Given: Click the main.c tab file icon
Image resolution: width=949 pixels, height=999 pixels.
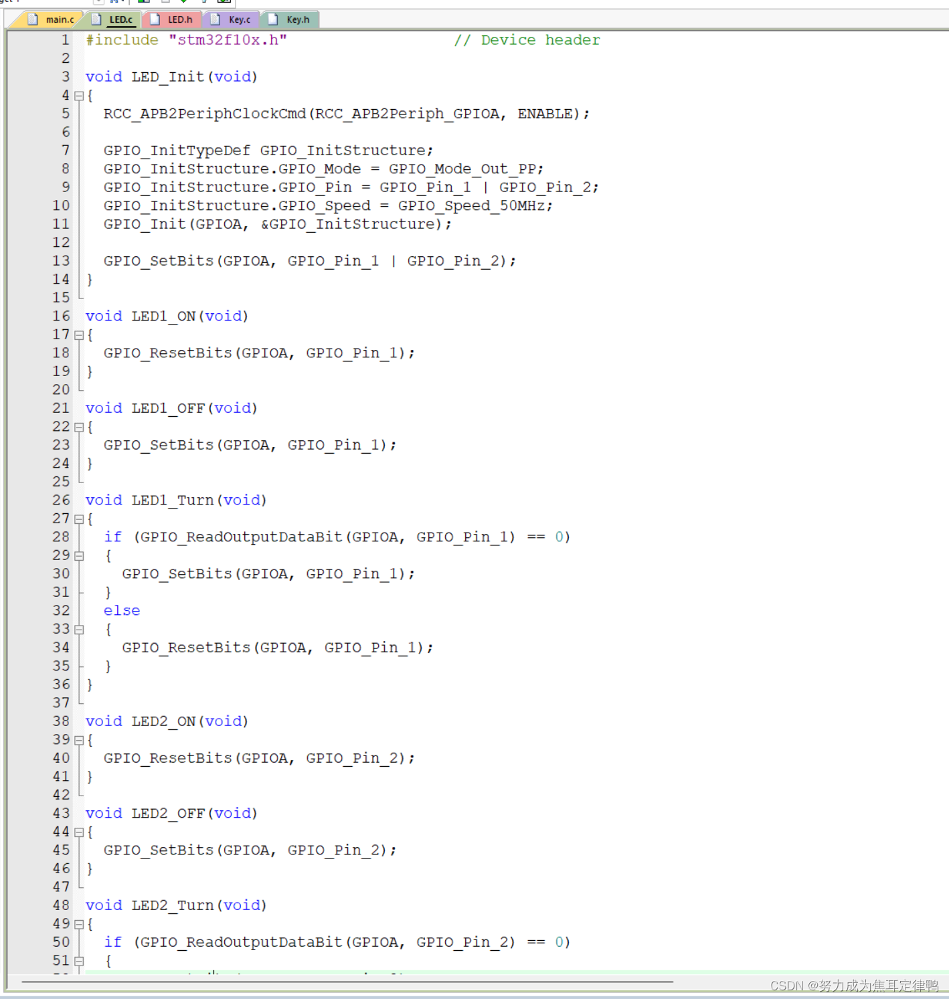Looking at the screenshot, I should pos(33,19).
